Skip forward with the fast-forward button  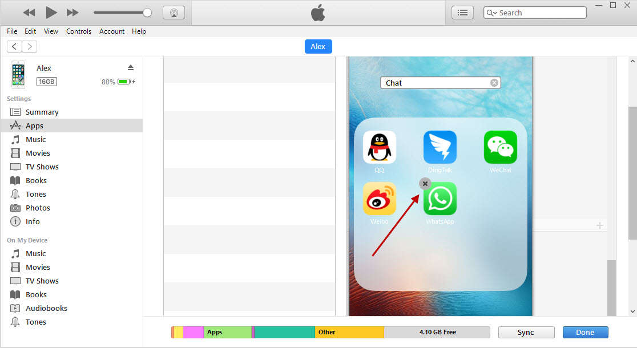pos(72,13)
